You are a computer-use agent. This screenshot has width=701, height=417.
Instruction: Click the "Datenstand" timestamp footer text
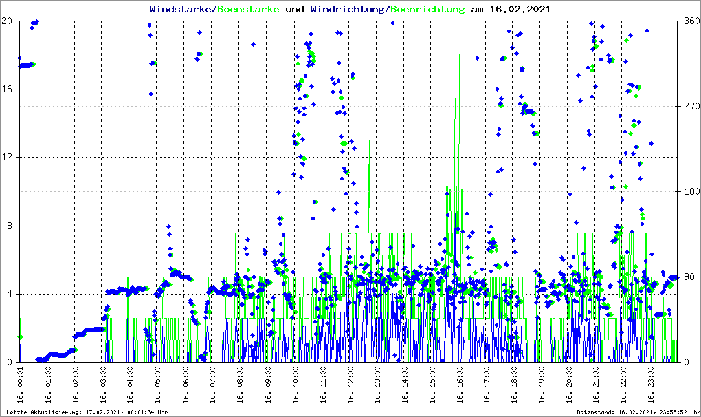pyautogui.click(x=638, y=412)
